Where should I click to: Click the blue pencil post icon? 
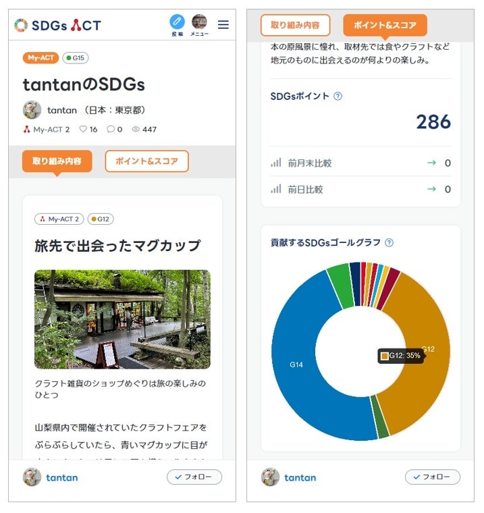click(177, 22)
